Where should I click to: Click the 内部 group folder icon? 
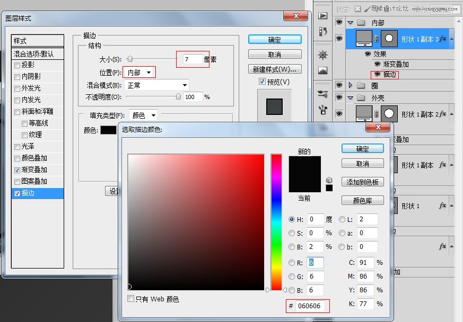pos(361,22)
